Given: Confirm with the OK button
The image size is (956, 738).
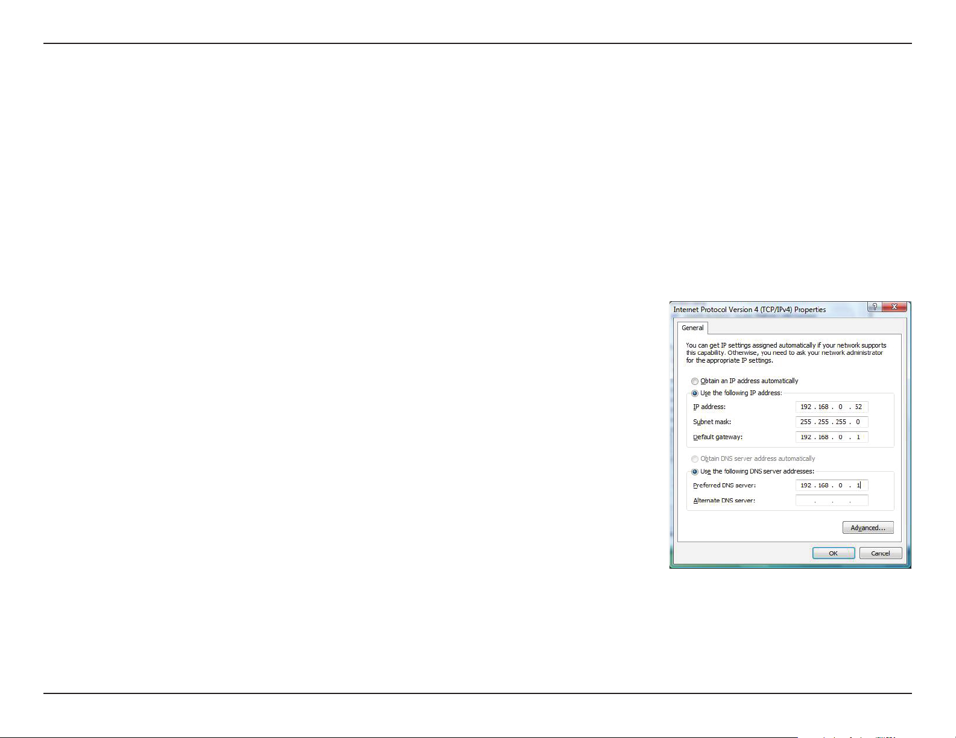Looking at the screenshot, I should (x=834, y=553).
